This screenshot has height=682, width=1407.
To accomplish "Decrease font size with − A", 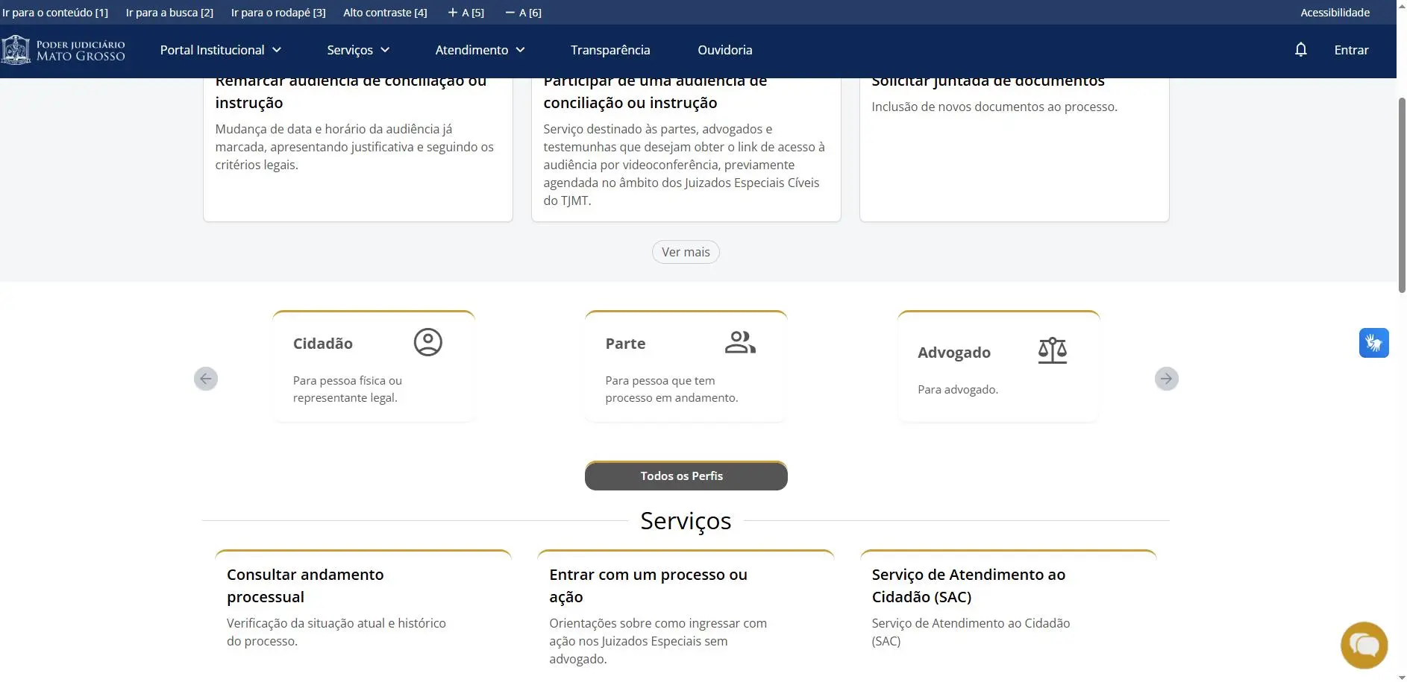I will (x=523, y=13).
